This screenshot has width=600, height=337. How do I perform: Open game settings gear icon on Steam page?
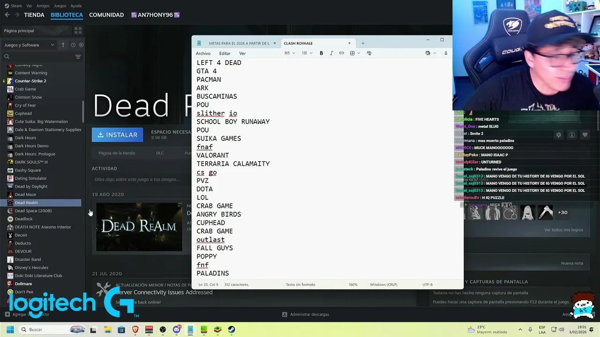point(558,135)
